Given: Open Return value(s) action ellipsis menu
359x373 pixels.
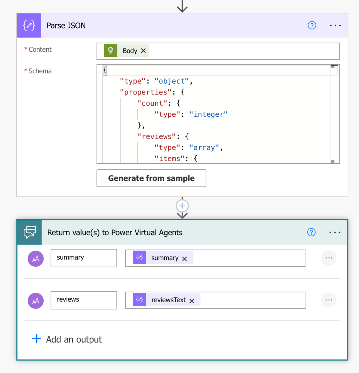Looking at the screenshot, I should tap(335, 232).
